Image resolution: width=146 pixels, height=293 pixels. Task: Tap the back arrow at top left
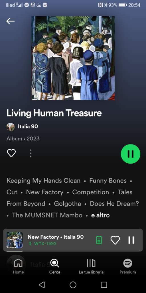coord(11,21)
